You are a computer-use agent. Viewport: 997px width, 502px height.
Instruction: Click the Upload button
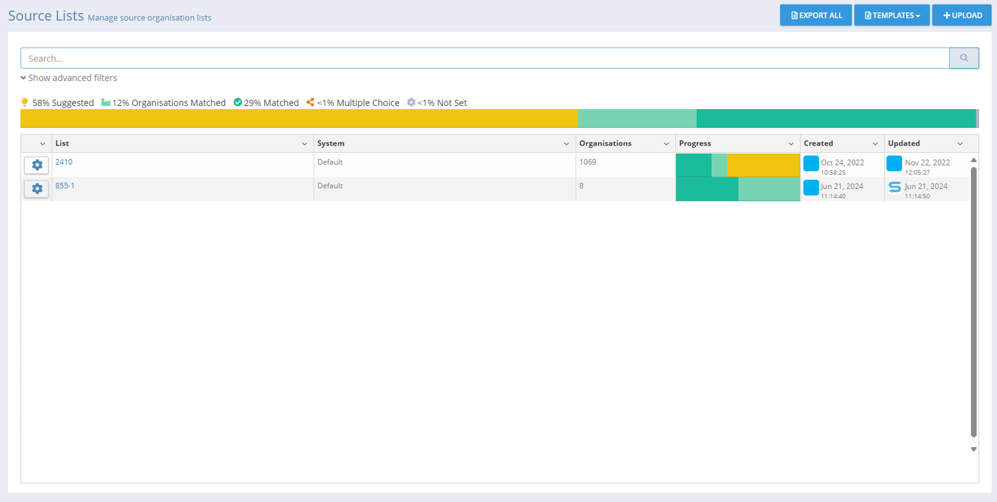point(962,15)
